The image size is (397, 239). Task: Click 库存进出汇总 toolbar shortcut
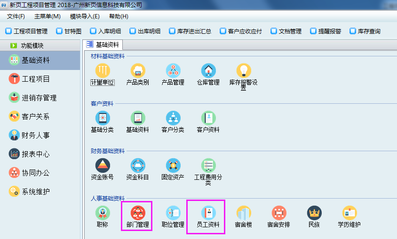pyautogui.click(x=190, y=31)
